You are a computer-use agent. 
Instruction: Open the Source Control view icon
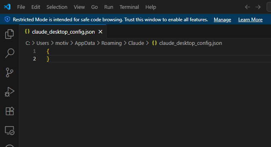coord(10,72)
